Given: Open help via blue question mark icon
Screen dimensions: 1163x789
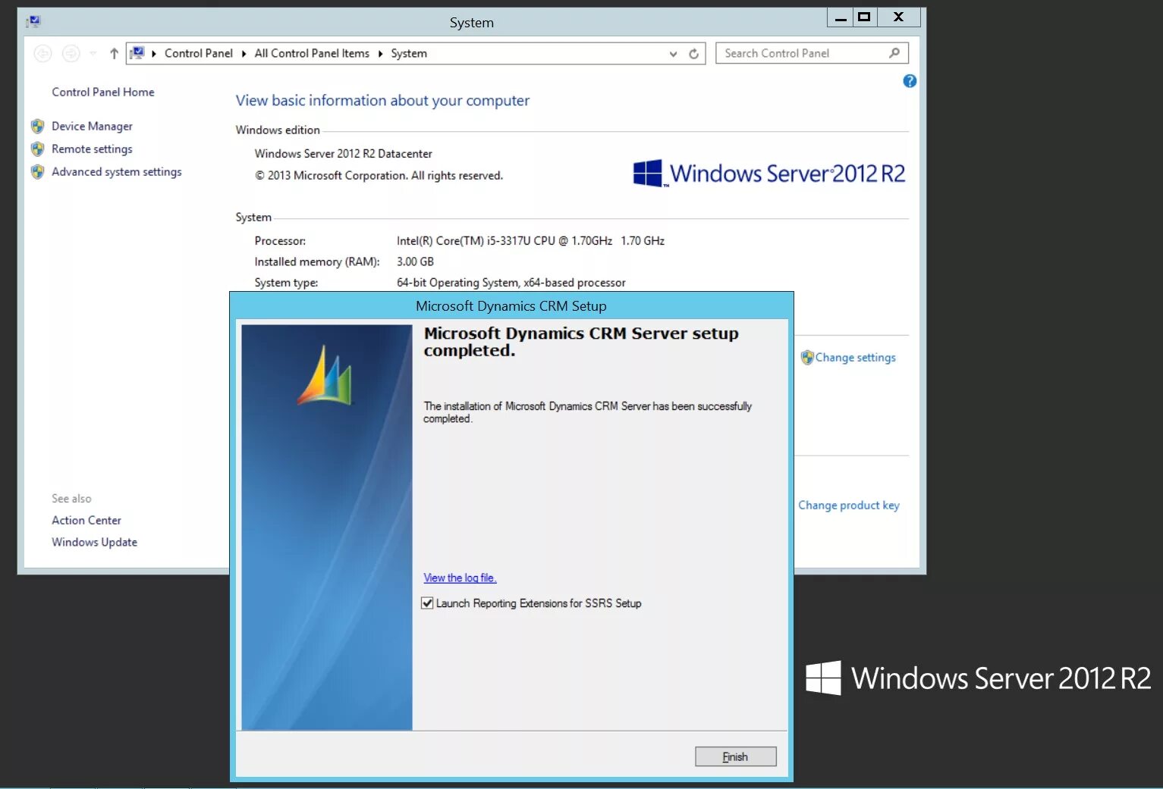Looking at the screenshot, I should (910, 81).
